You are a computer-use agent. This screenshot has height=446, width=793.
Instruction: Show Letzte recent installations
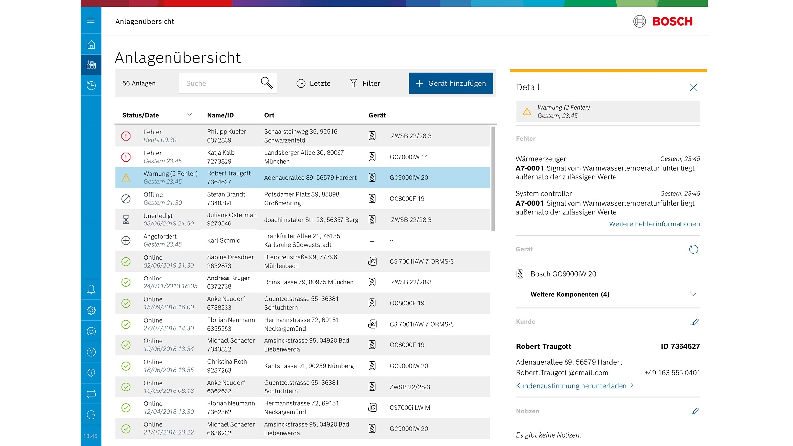click(x=313, y=83)
